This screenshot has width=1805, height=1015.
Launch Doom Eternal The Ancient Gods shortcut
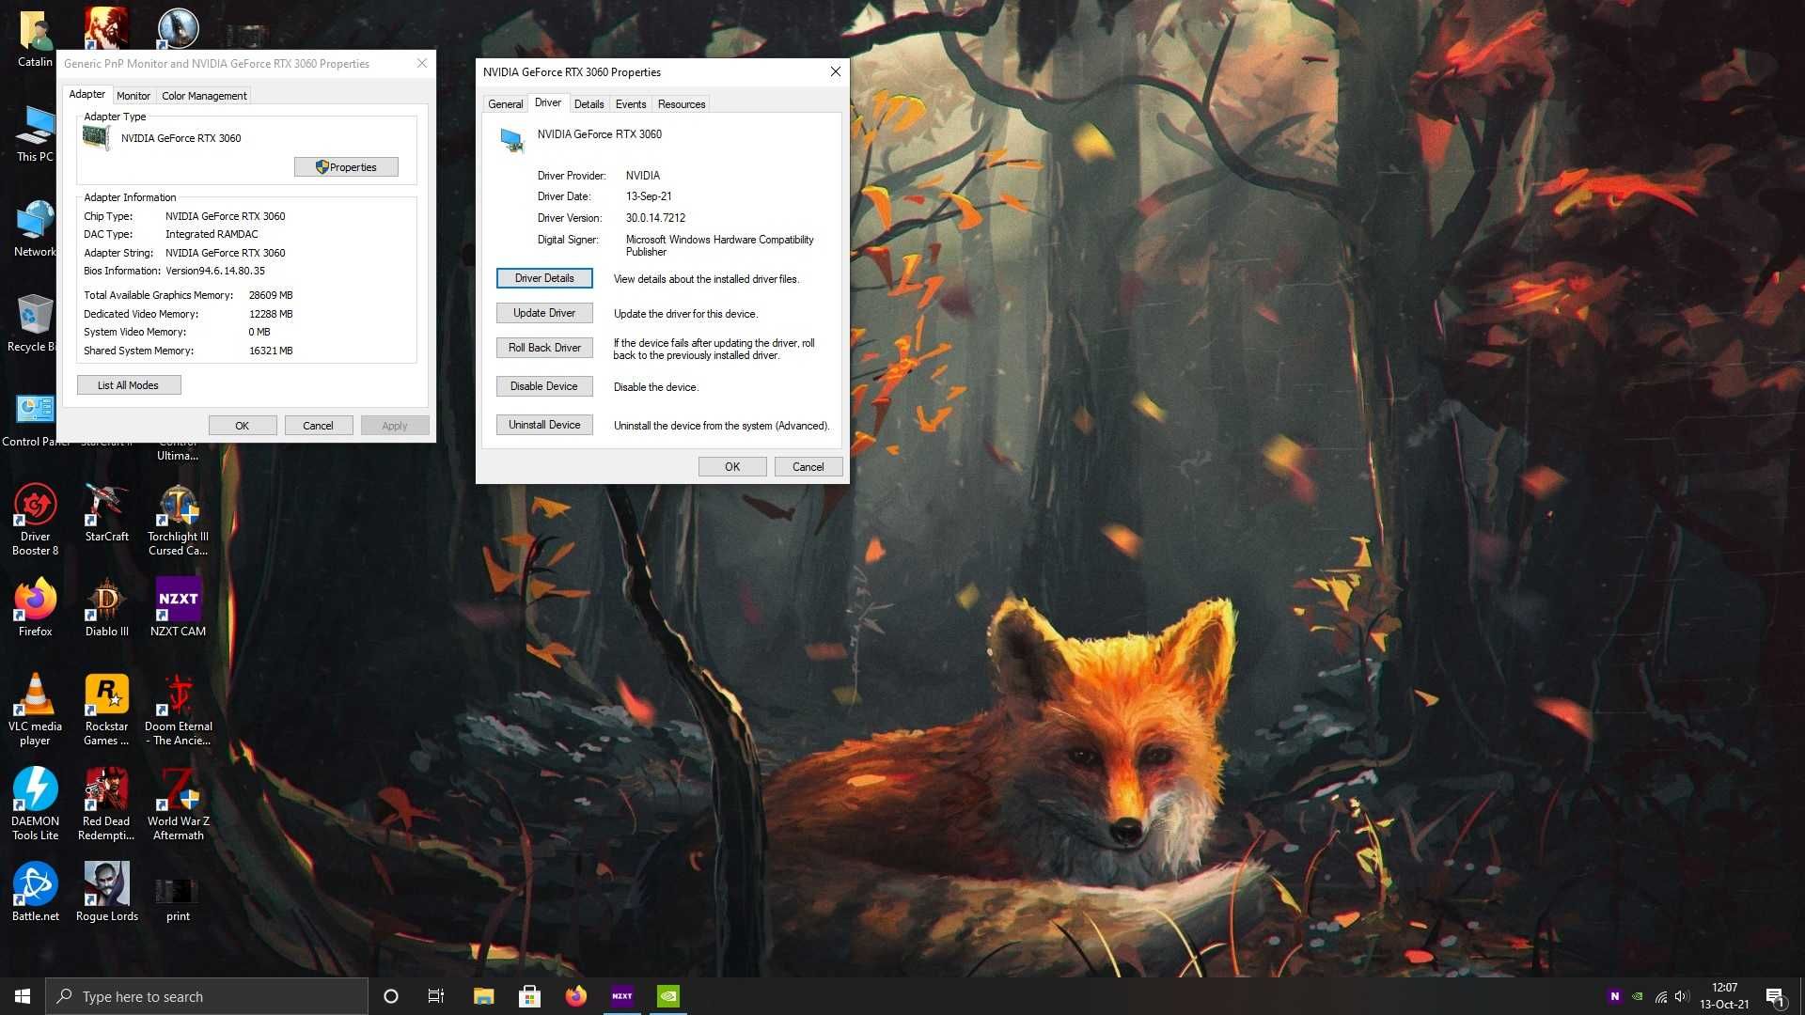pos(178,710)
